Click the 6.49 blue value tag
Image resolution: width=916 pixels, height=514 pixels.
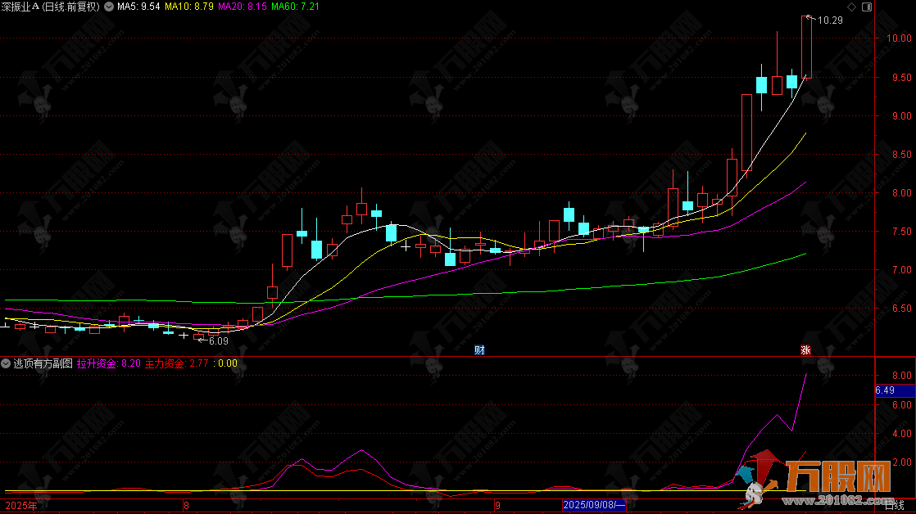coord(885,390)
